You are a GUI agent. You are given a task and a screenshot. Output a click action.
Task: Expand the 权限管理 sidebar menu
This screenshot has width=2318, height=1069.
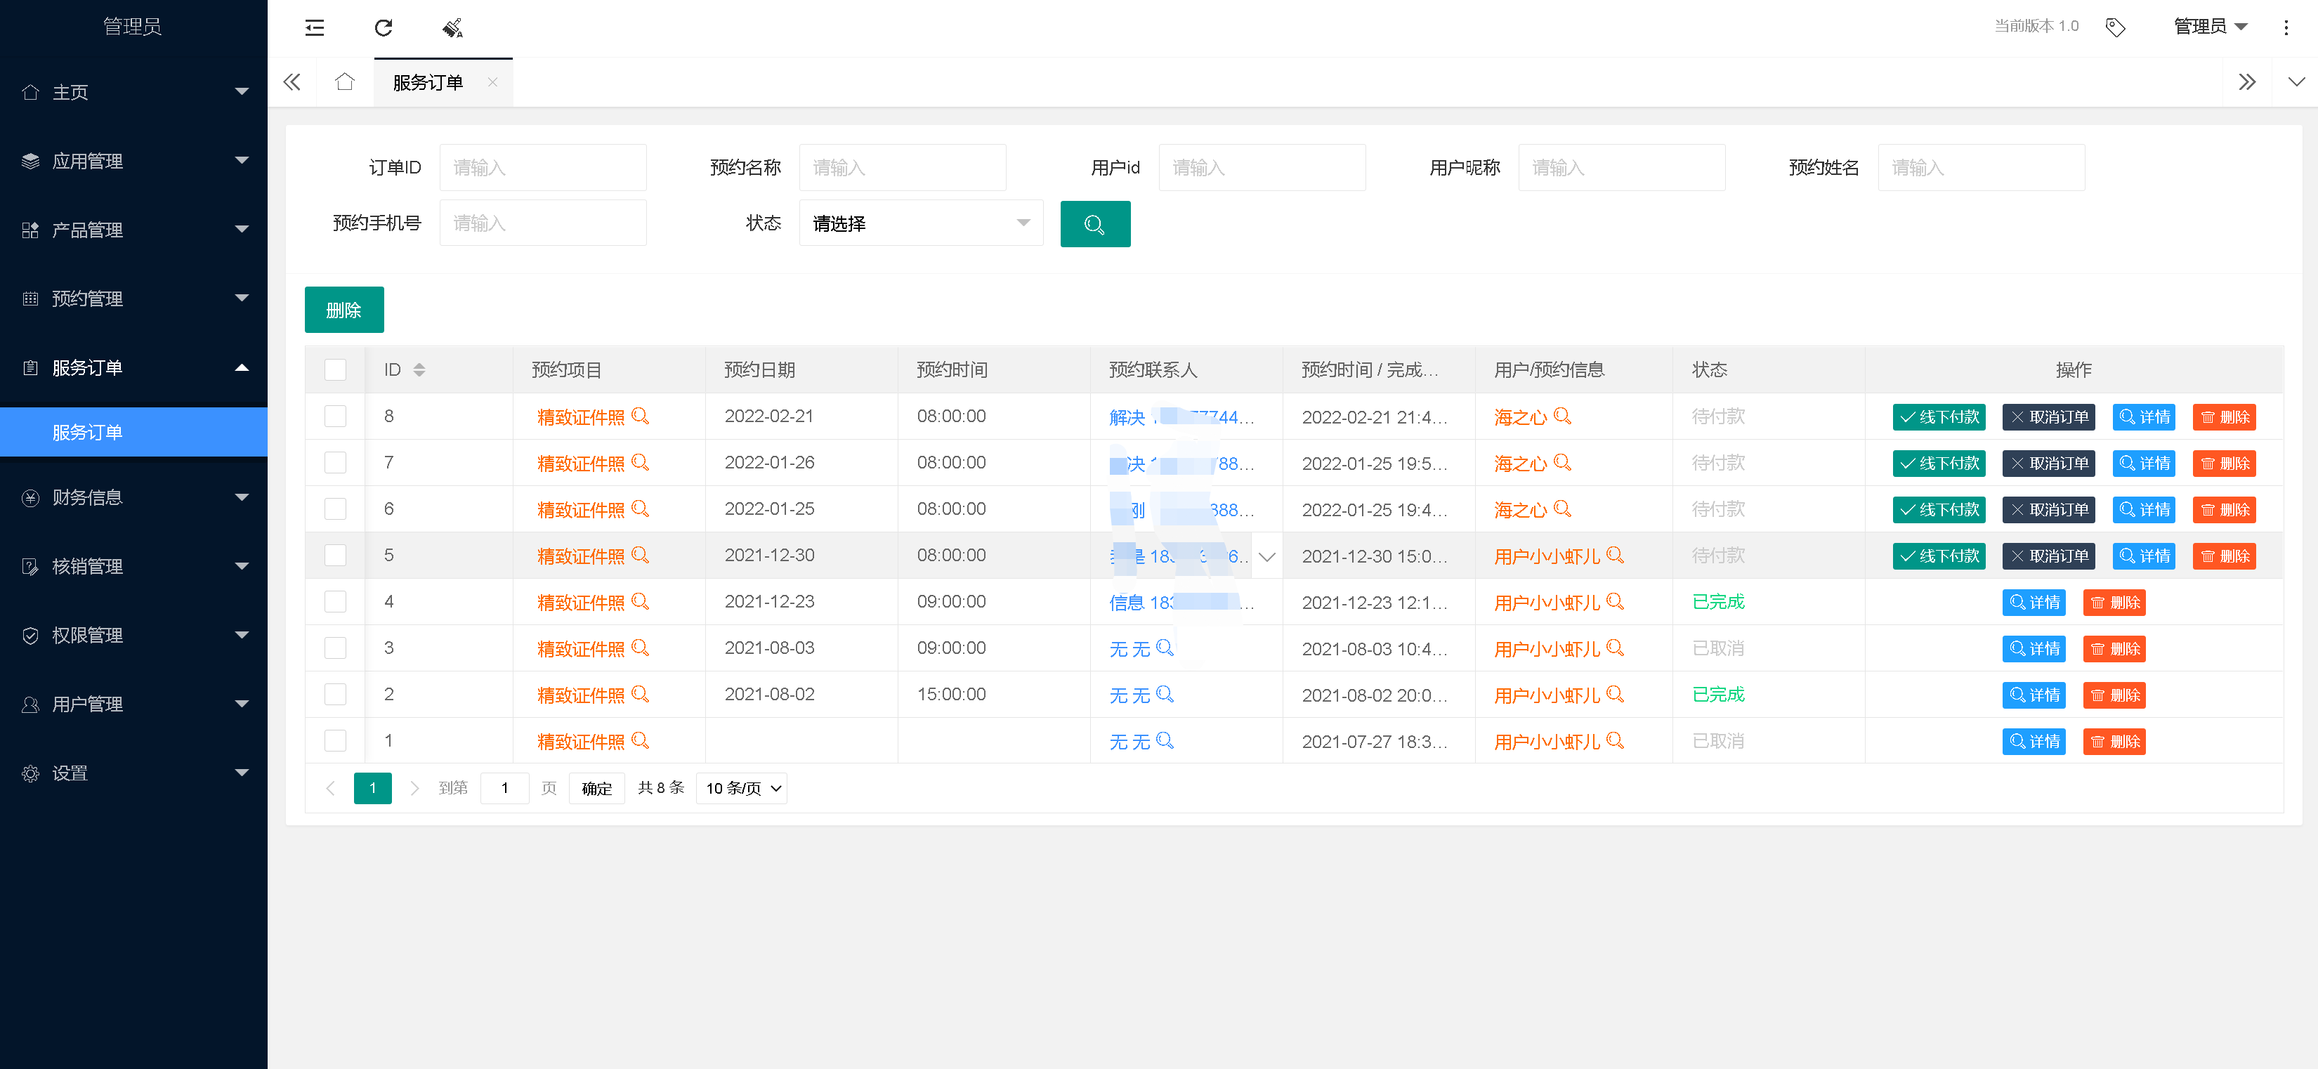[x=133, y=635]
